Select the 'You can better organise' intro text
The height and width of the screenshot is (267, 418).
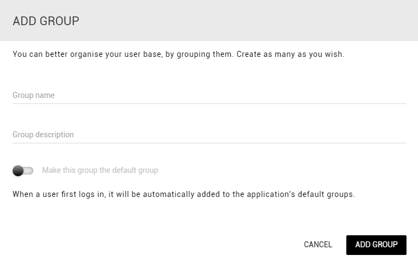coord(178,54)
